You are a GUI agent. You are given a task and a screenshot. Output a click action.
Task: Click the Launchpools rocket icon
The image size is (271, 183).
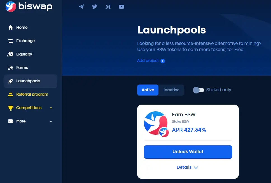point(11,81)
